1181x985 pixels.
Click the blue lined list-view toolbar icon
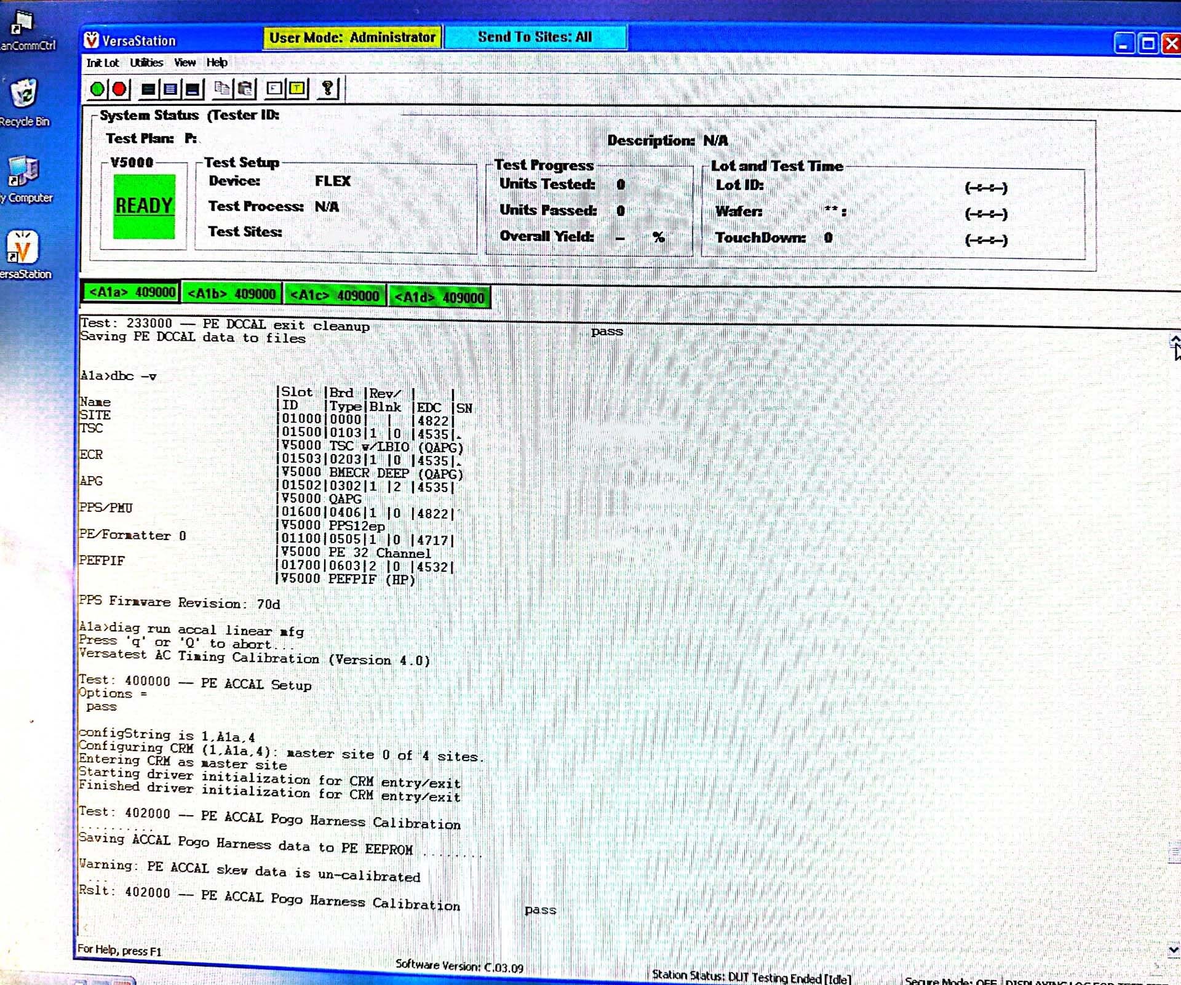tap(170, 89)
